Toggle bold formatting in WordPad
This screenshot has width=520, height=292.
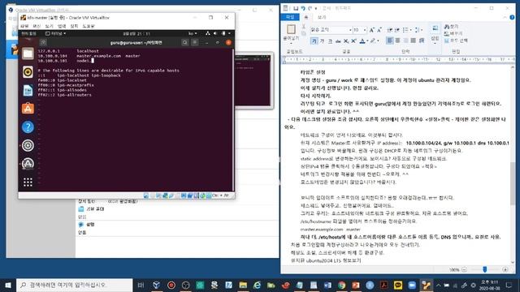pyautogui.click(x=314, y=41)
